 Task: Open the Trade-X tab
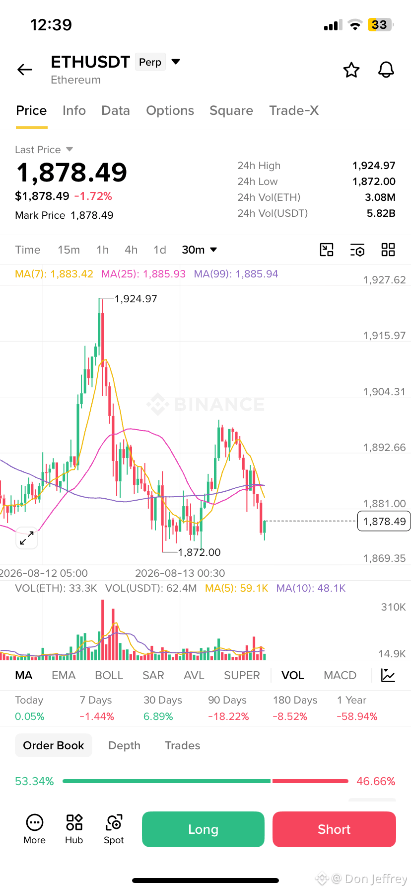click(294, 110)
